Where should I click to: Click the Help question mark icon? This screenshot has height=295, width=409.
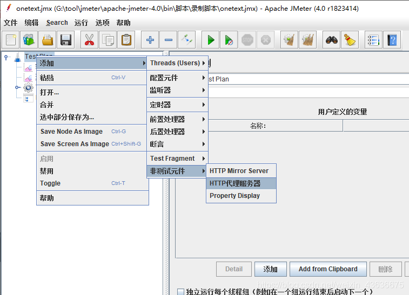tap(392, 40)
